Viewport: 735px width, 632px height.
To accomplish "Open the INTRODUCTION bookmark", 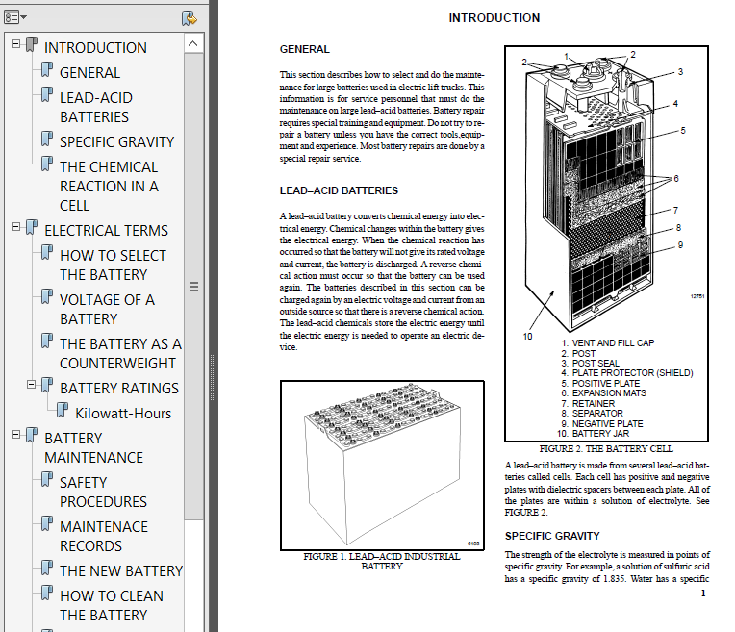I will pos(95,48).
